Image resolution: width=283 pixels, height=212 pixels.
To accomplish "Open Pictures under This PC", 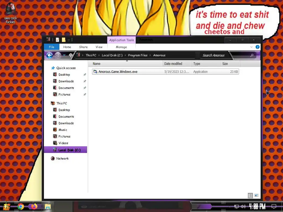I will (64, 136).
